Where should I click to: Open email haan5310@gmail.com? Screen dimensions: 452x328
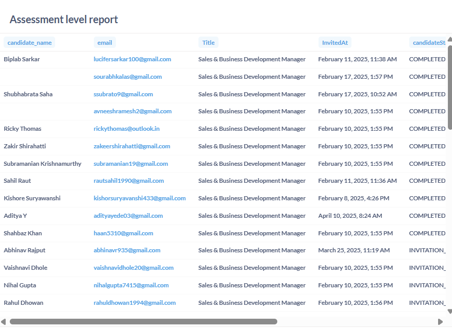[123, 234]
